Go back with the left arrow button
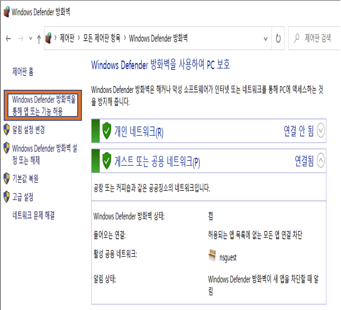The image size is (341, 310). pyautogui.click(x=8, y=39)
